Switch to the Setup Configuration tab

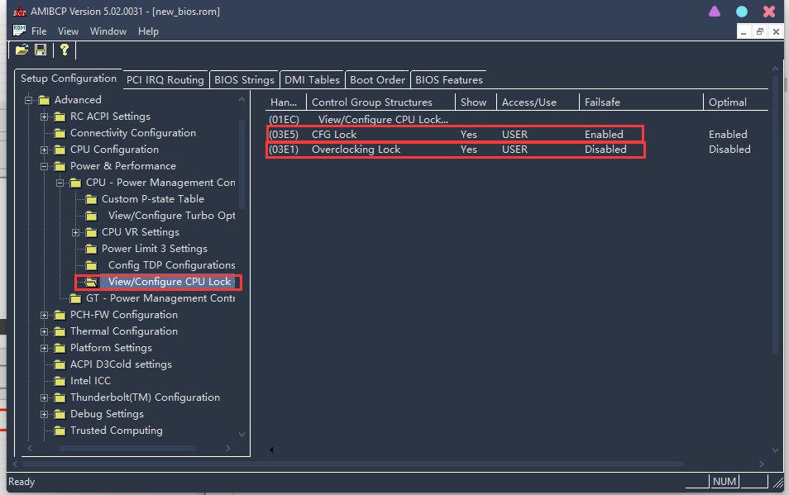pos(69,79)
